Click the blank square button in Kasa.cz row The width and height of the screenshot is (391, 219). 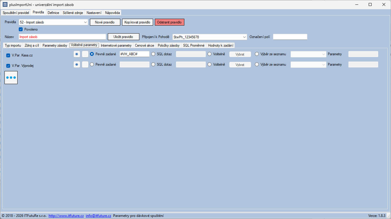85,54
